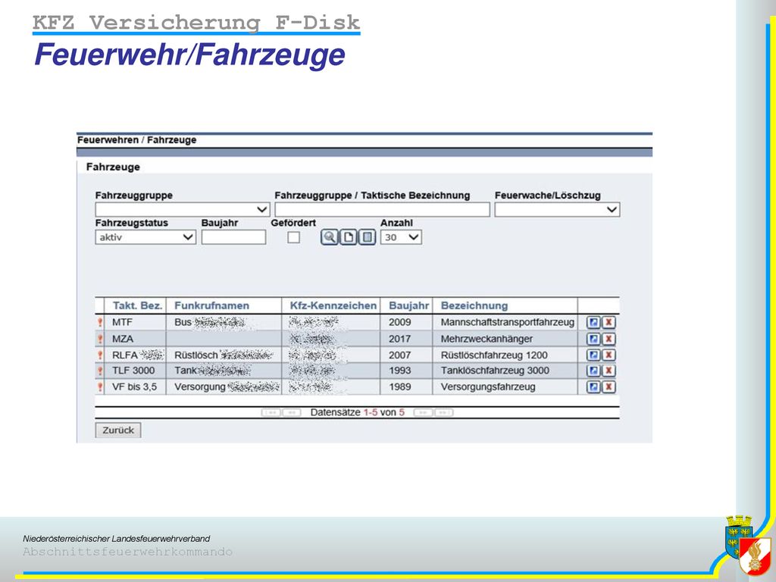
Task: Open the Anzahl dropdown showing 30
Action: [401, 237]
